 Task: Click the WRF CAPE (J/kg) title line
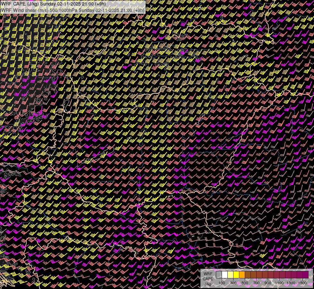(x=54, y=4)
